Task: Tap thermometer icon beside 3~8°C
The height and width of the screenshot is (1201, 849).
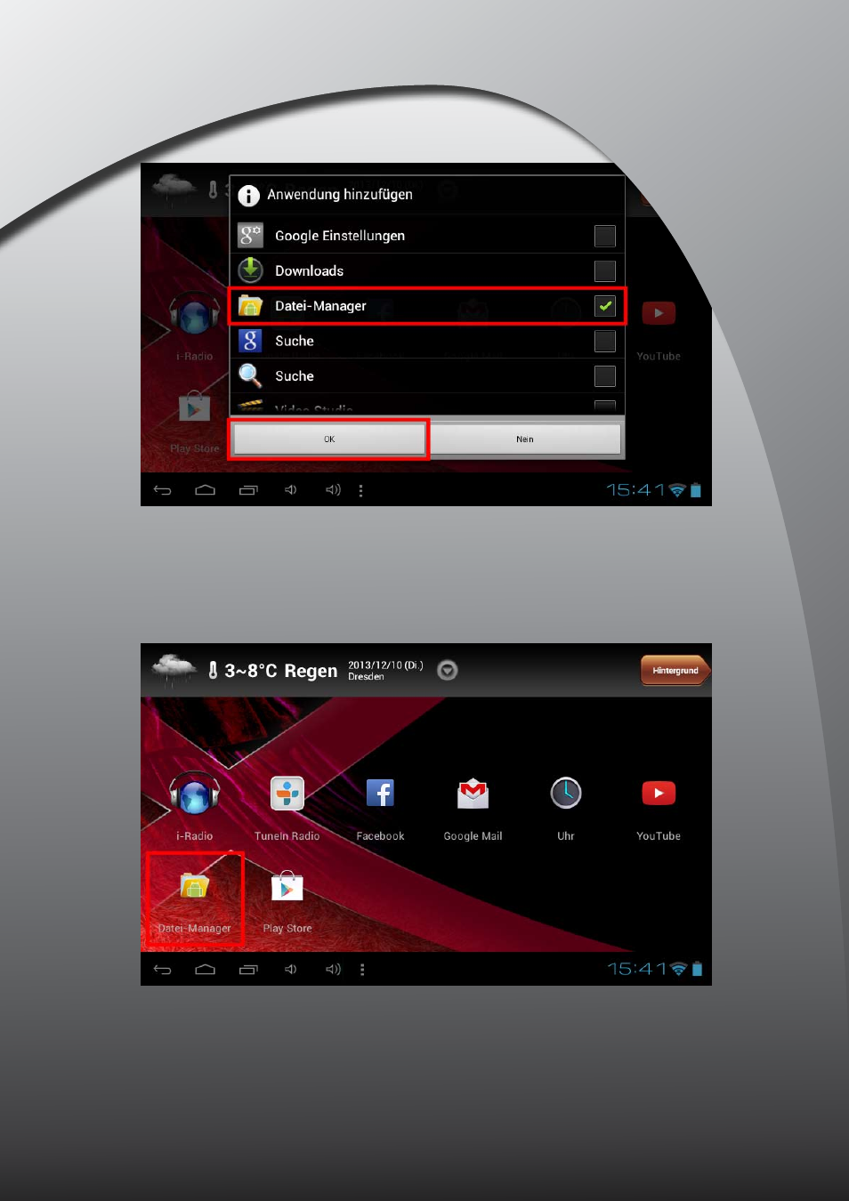Action: 213,670
